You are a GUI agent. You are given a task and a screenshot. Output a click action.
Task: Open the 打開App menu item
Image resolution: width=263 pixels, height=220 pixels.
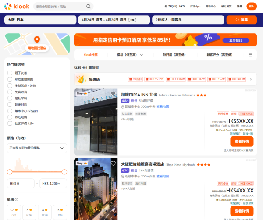[195, 7]
